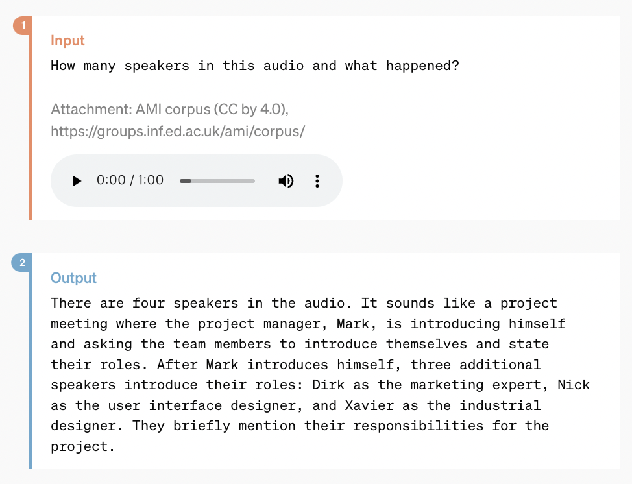Click the name Xavier in the output
Image resolution: width=632 pixels, height=484 pixels.
coord(369,405)
